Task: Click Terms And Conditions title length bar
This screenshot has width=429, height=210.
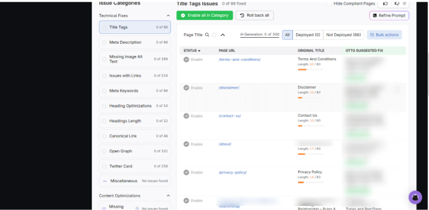Action: coord(311,70)
